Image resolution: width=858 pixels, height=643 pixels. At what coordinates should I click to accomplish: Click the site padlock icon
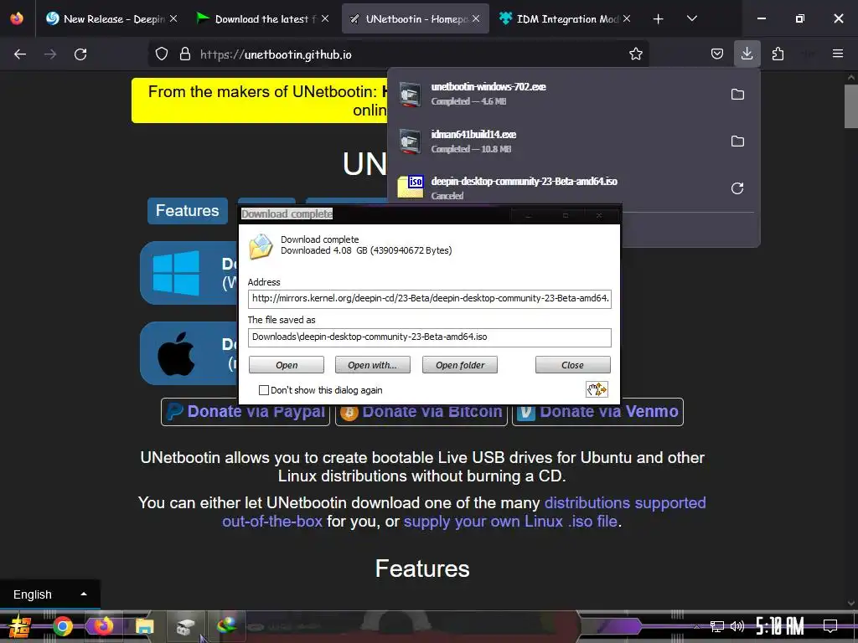click(185, 54)
